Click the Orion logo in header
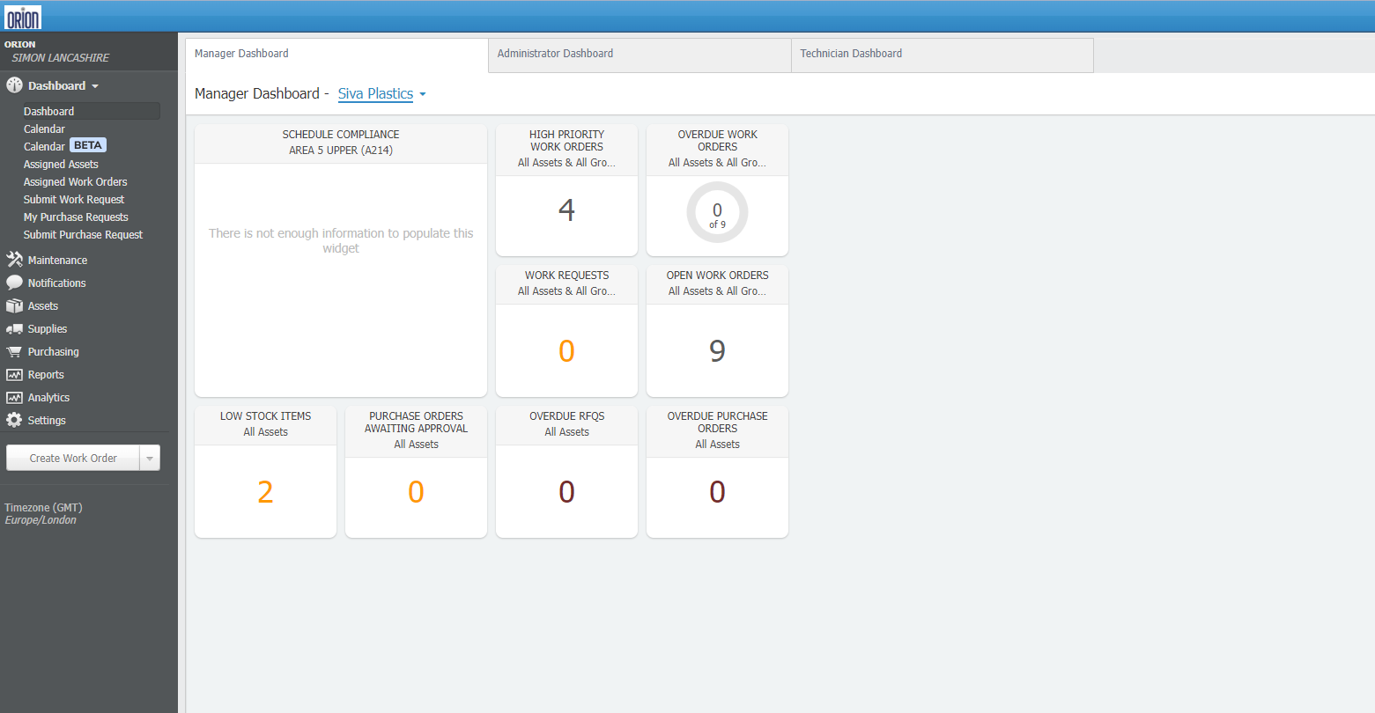The image size is (1375, 713). coord(23,17)
